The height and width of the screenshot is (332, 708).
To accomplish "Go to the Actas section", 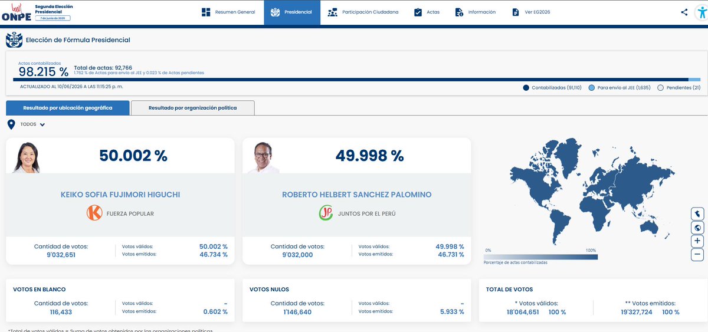I will 427,12.
